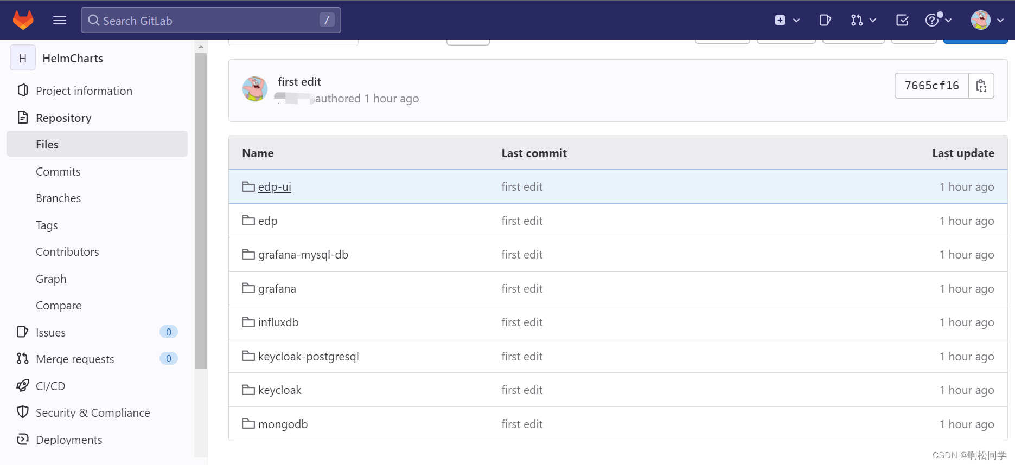1015x465 pixels.
Task: Click '1 hour ago' in keycloak row
Action: [967, 390]
